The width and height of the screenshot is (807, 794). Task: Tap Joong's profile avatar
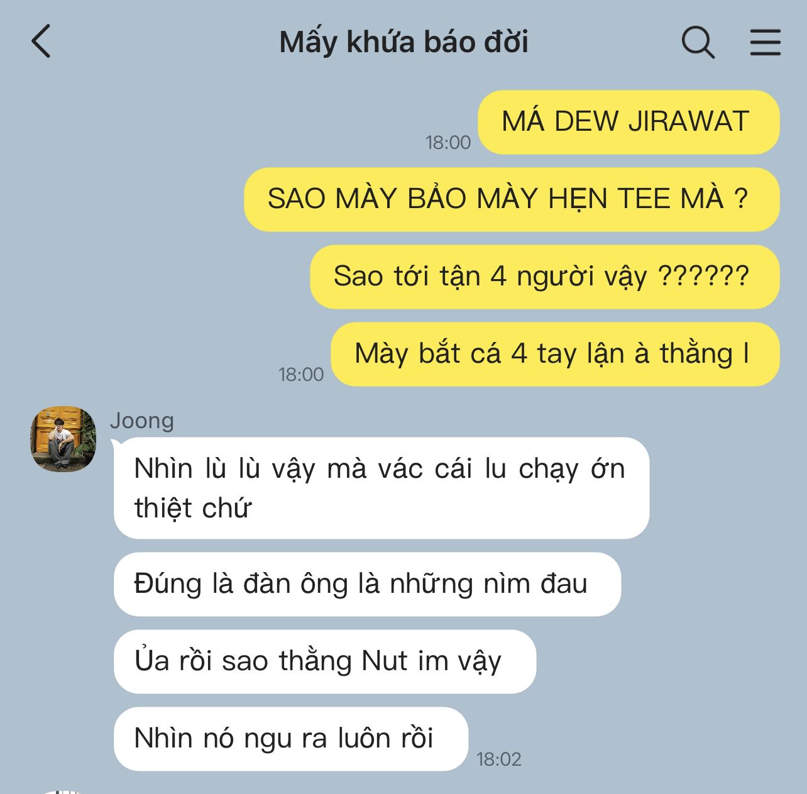tap(63, 438)
